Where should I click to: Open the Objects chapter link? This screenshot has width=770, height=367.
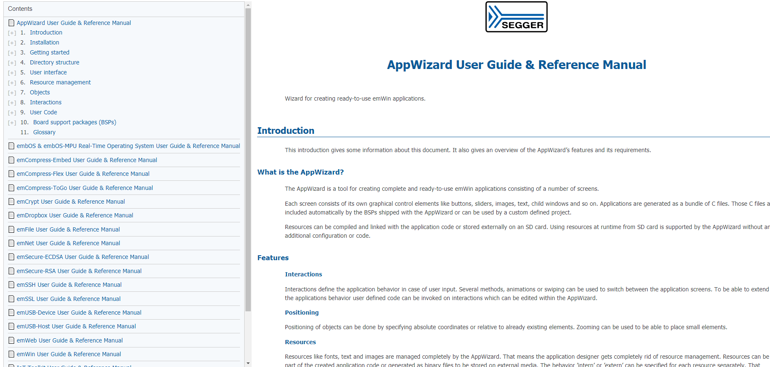click(x=40, y=92)
